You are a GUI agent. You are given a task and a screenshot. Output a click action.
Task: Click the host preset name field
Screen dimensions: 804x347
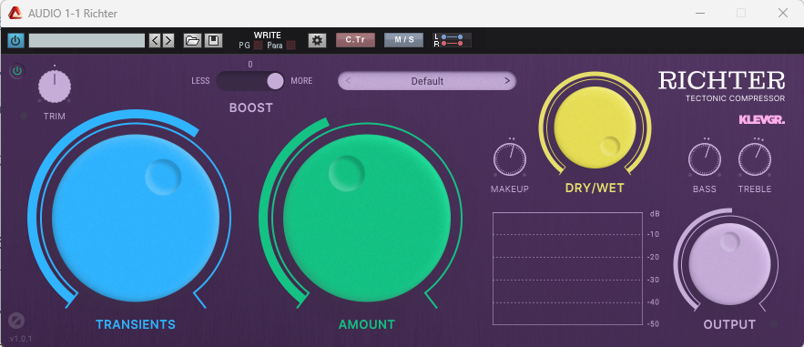[x=87, y=40]
